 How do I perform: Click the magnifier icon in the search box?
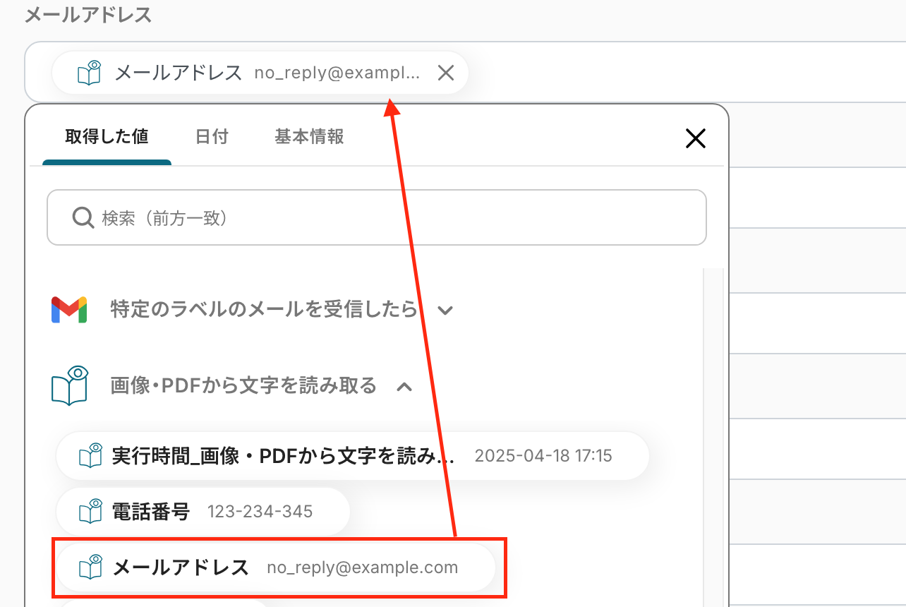coord(83,217)
